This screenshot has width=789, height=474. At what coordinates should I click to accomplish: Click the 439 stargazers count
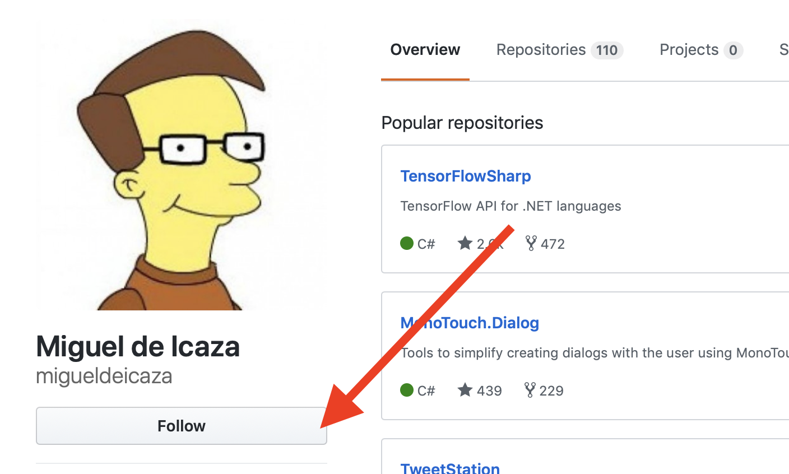pyautogui.click(x=489, y=391)
